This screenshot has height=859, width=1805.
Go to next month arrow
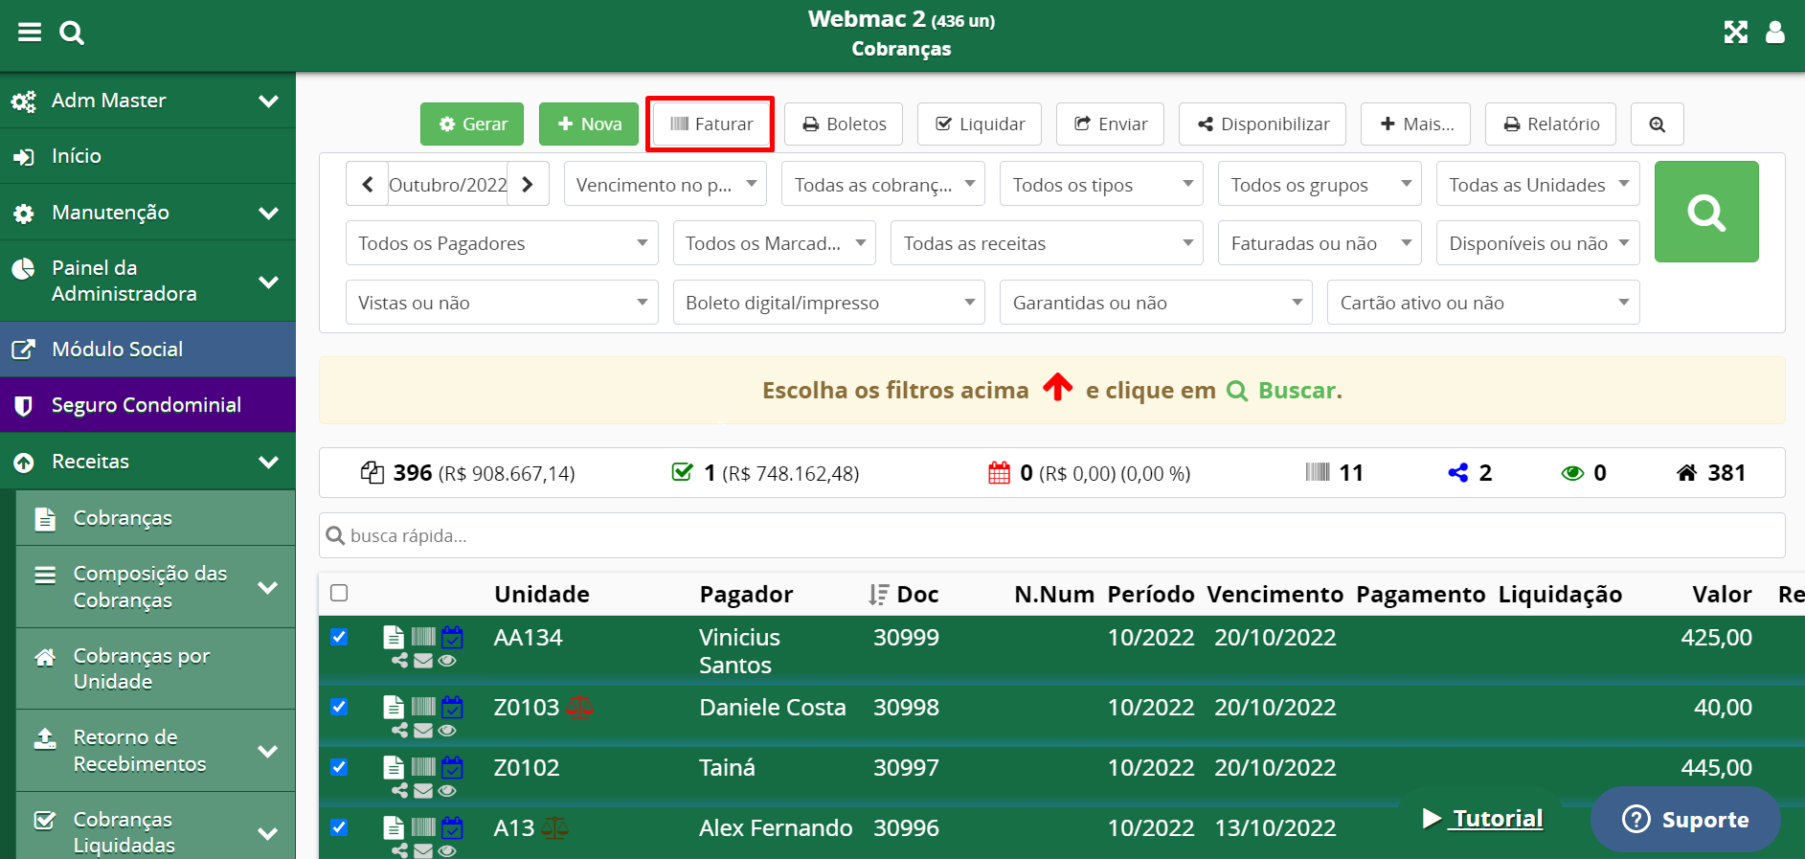(528, 184)
